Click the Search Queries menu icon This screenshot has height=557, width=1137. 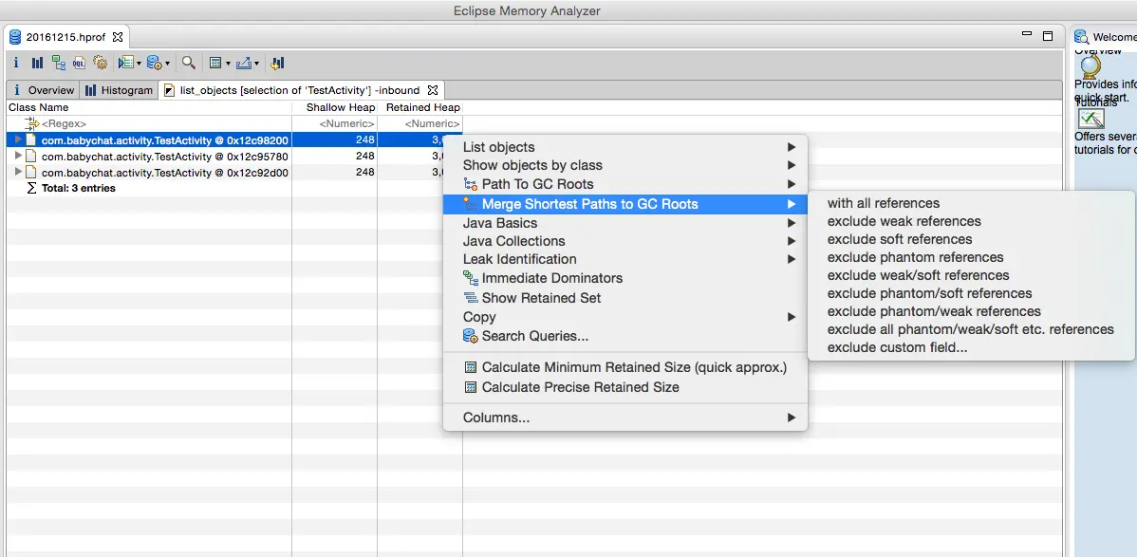(471, 336)
